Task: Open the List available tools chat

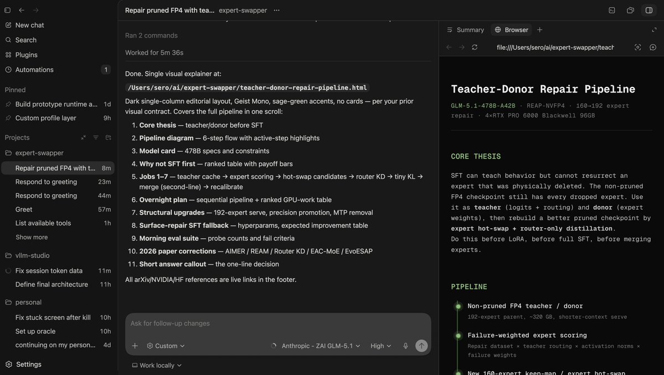Action: (x=57, y=223)
